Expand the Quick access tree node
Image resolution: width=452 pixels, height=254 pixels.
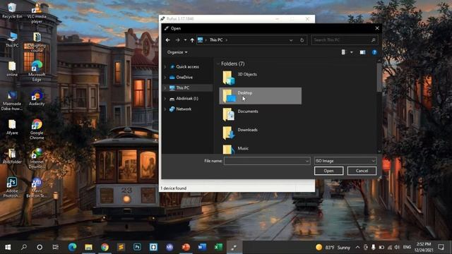coord(165,67)
